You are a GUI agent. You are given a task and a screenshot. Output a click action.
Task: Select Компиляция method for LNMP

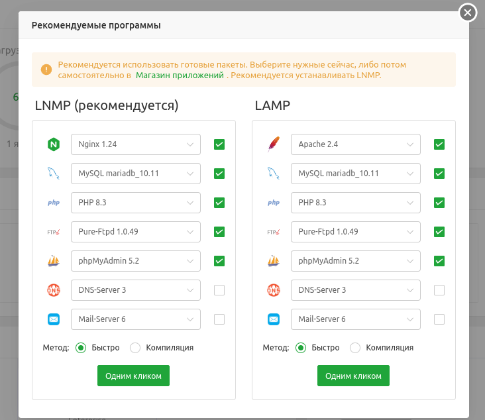[x=136, y=348]
